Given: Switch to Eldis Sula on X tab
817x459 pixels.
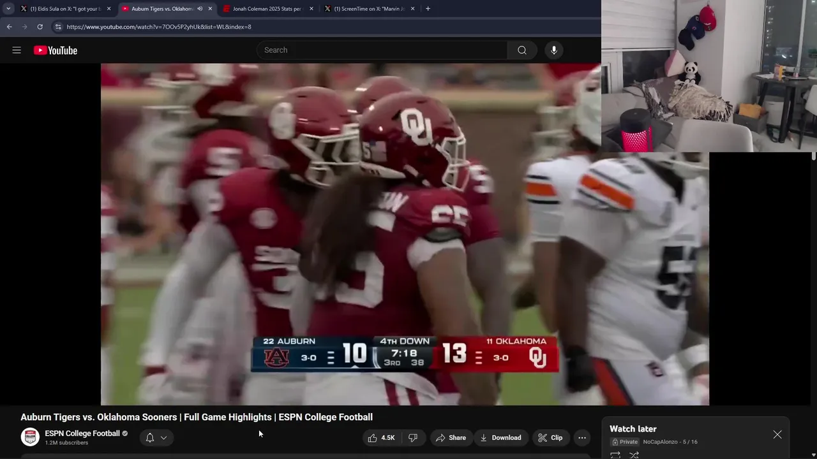Looking at the screenshot, I should (x=65, y=9).
